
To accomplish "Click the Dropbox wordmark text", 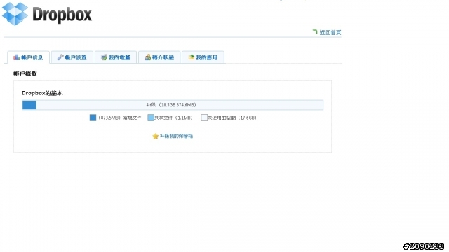I will [62, 15].
